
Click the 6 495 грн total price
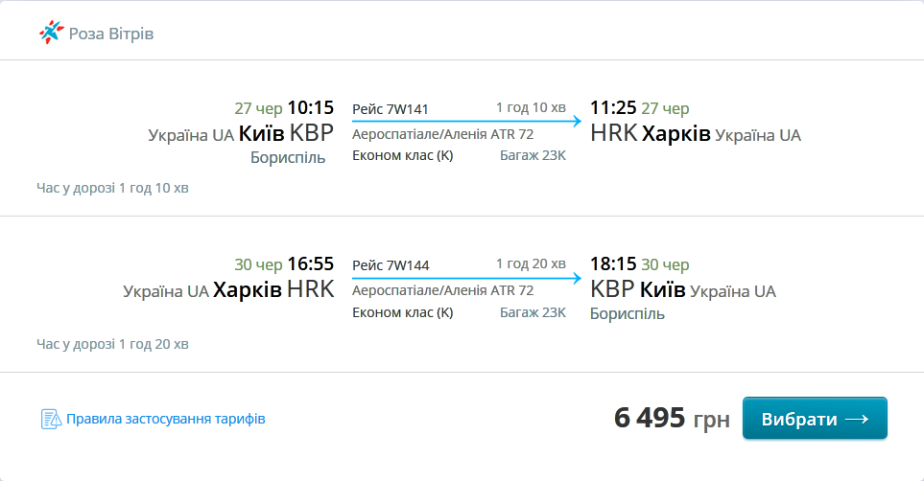pos(672,419)
